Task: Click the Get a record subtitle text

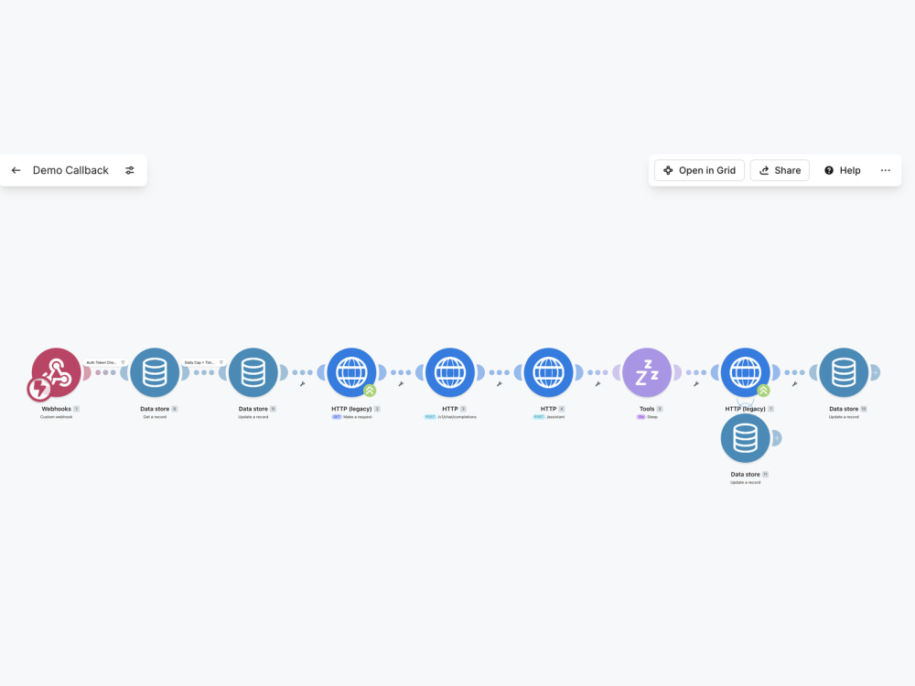Action: [155, 417]
